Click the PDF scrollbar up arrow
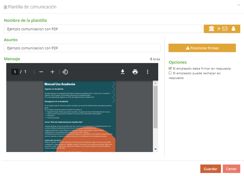The image size is (244, 176). 155,83
